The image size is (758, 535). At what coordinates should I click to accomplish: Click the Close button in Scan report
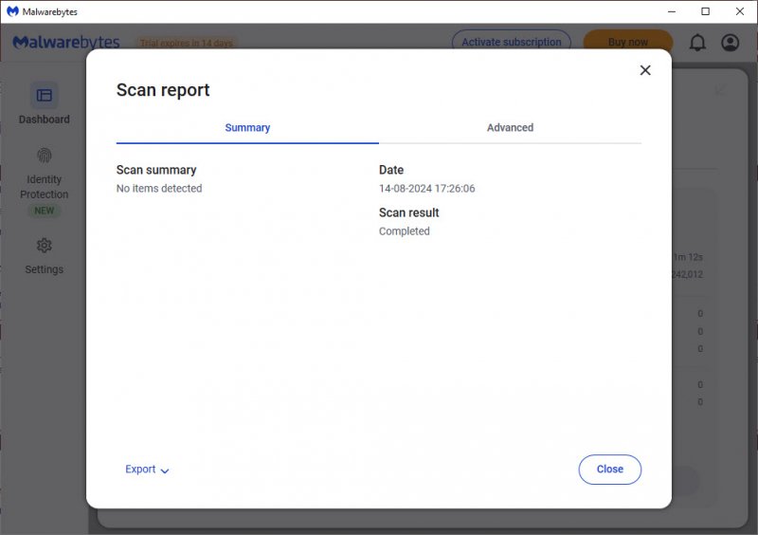609,470
